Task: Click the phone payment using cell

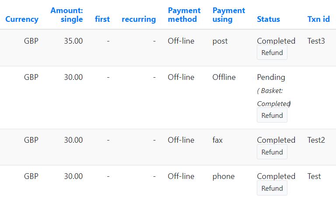Action: 223,177
